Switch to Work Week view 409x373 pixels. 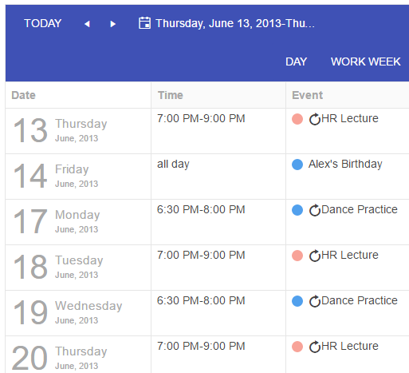pos(366,62)
